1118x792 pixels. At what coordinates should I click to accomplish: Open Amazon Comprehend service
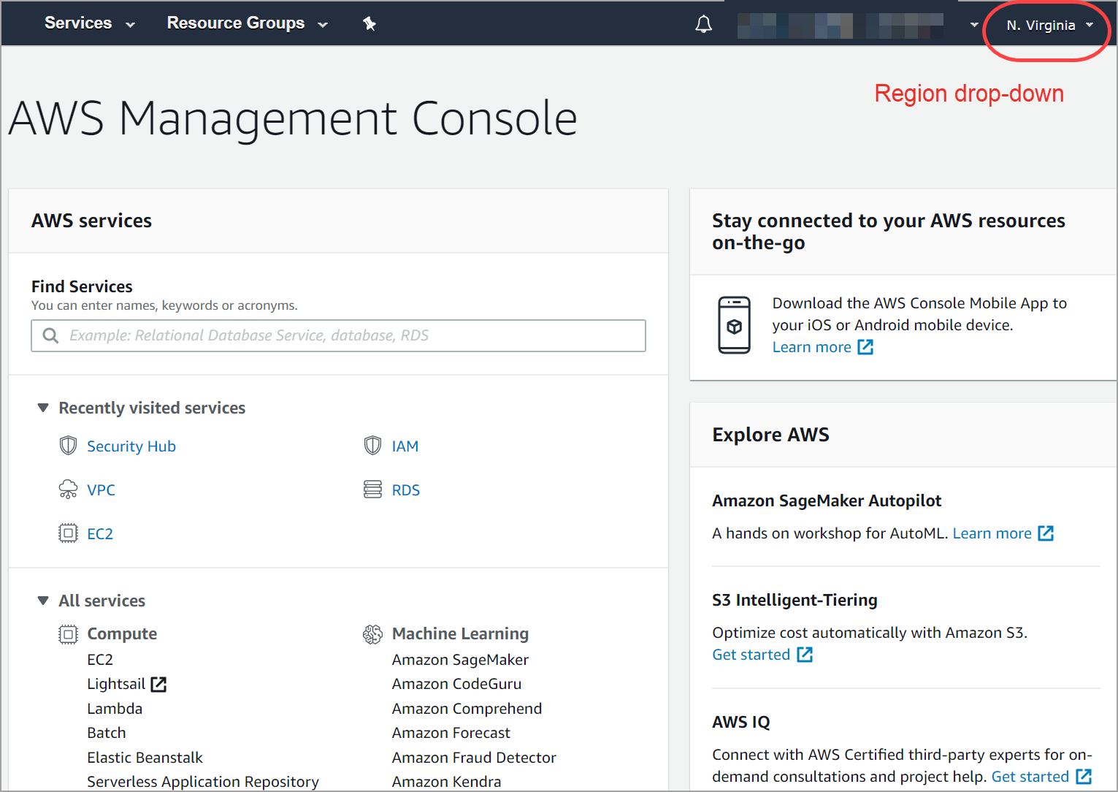[x=467, y=709]
